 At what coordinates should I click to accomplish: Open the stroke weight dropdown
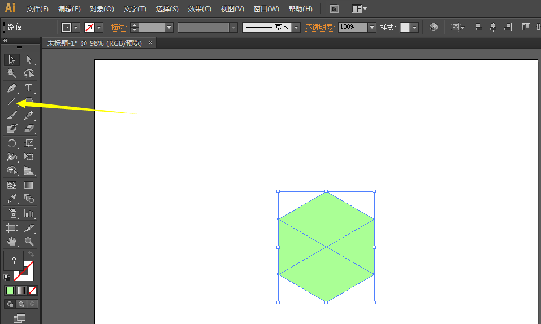pos(169,27)
